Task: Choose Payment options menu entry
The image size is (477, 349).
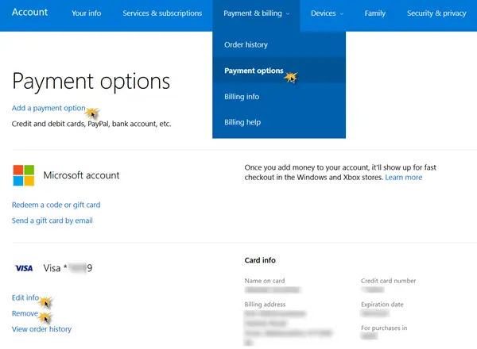Action: pos(254,71)
